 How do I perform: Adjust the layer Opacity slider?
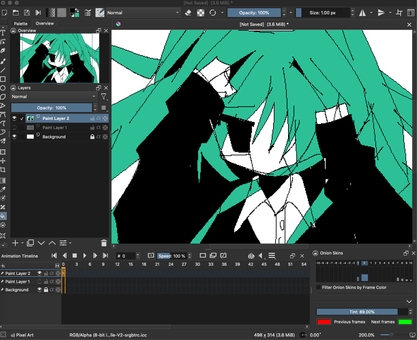click(x=51, y=108)
